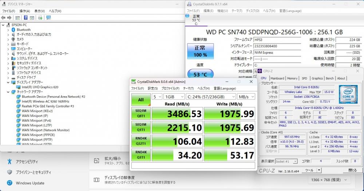Open ファイル(F) menu in Device Manager
This screenshot has width=364, height=191.
tap(9, 11)
